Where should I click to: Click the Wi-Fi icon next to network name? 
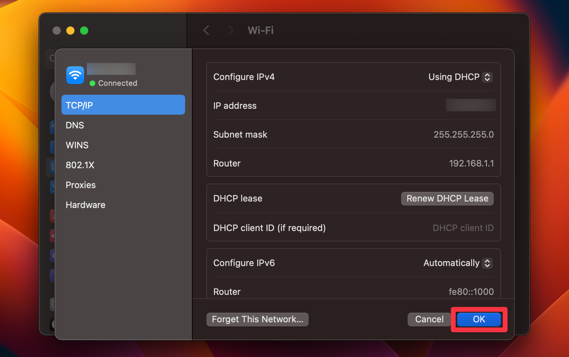coord(75,75)
